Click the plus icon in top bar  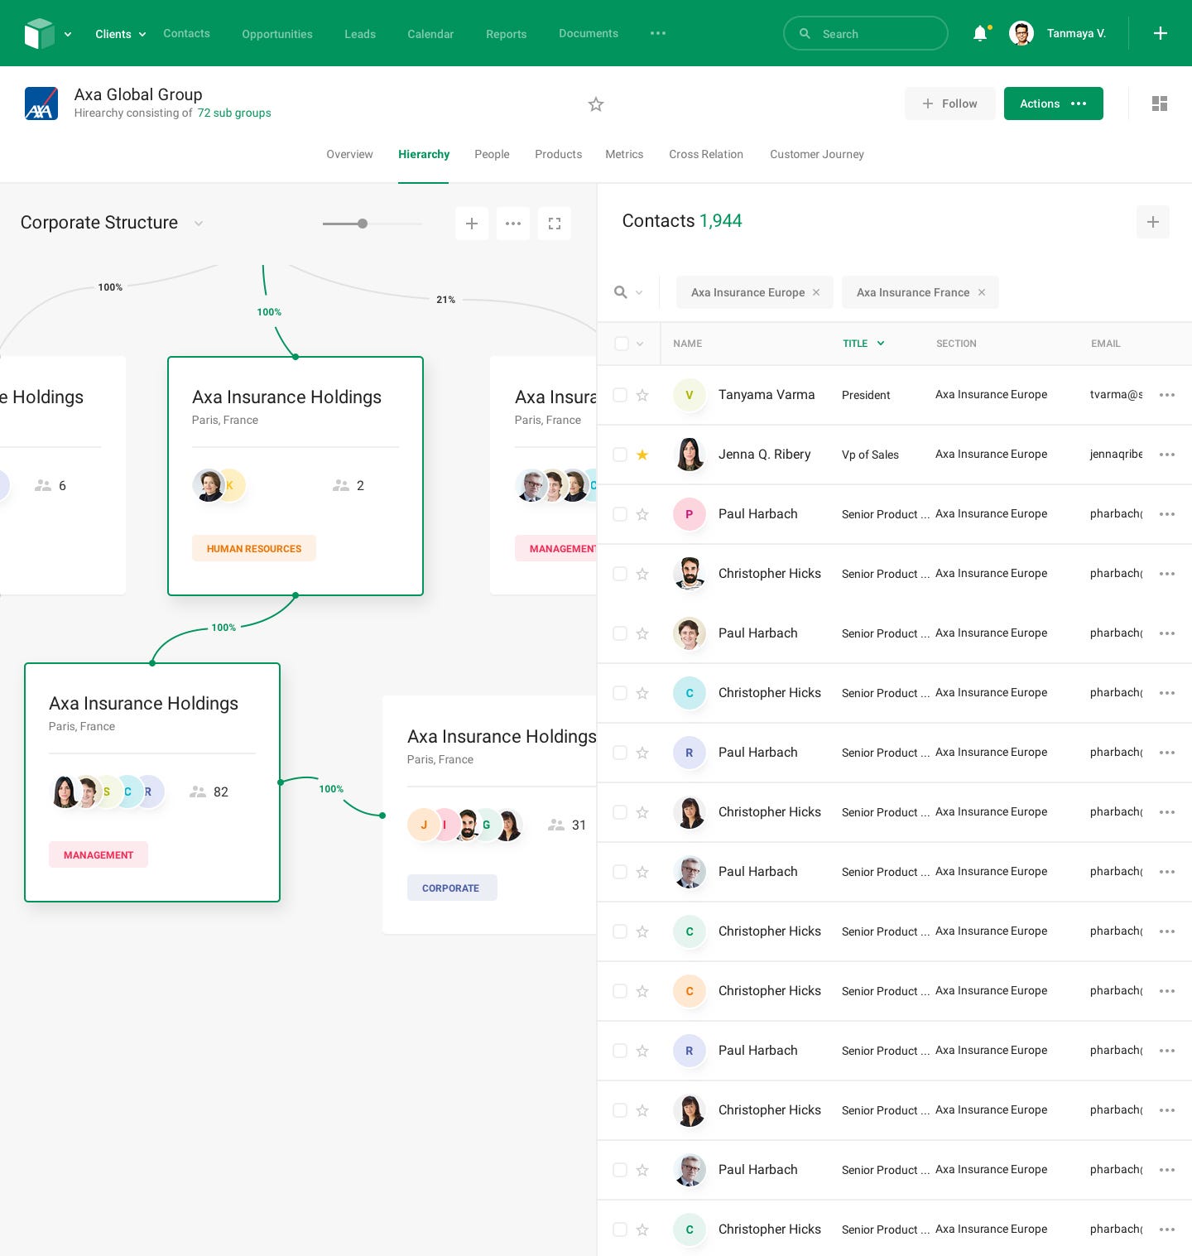pos(1161,33)
